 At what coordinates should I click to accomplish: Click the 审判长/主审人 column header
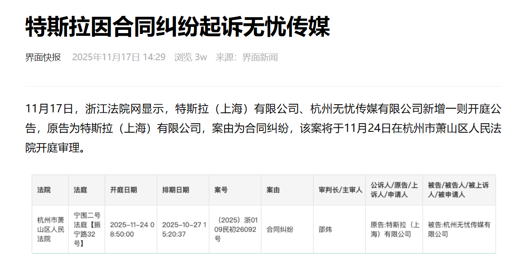tap(340, 190)
